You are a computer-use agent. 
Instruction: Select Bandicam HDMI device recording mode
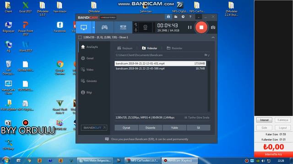point(123,27)
